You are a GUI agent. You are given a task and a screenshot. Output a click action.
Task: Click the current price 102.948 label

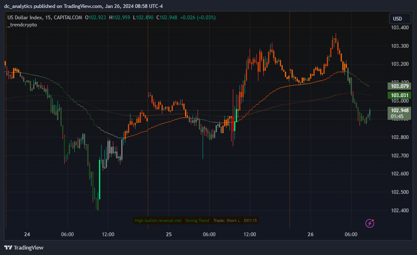pos(399,111)
